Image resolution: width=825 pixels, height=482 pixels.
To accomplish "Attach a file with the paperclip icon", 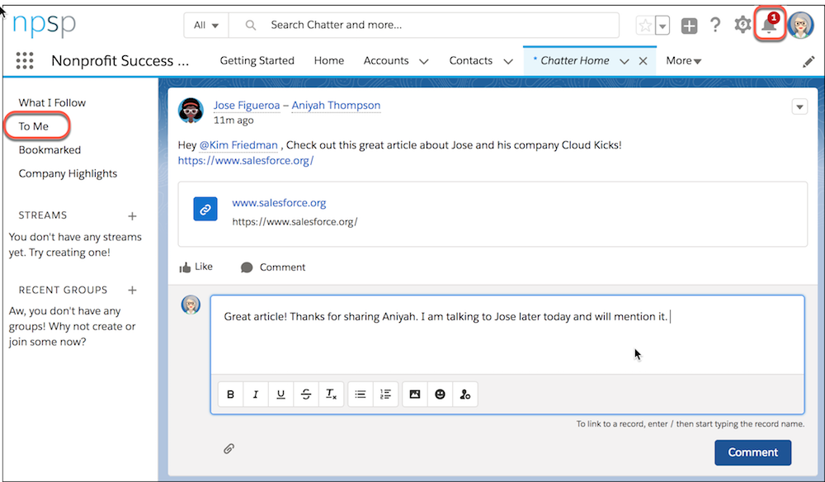I will (x=229, y=448).
